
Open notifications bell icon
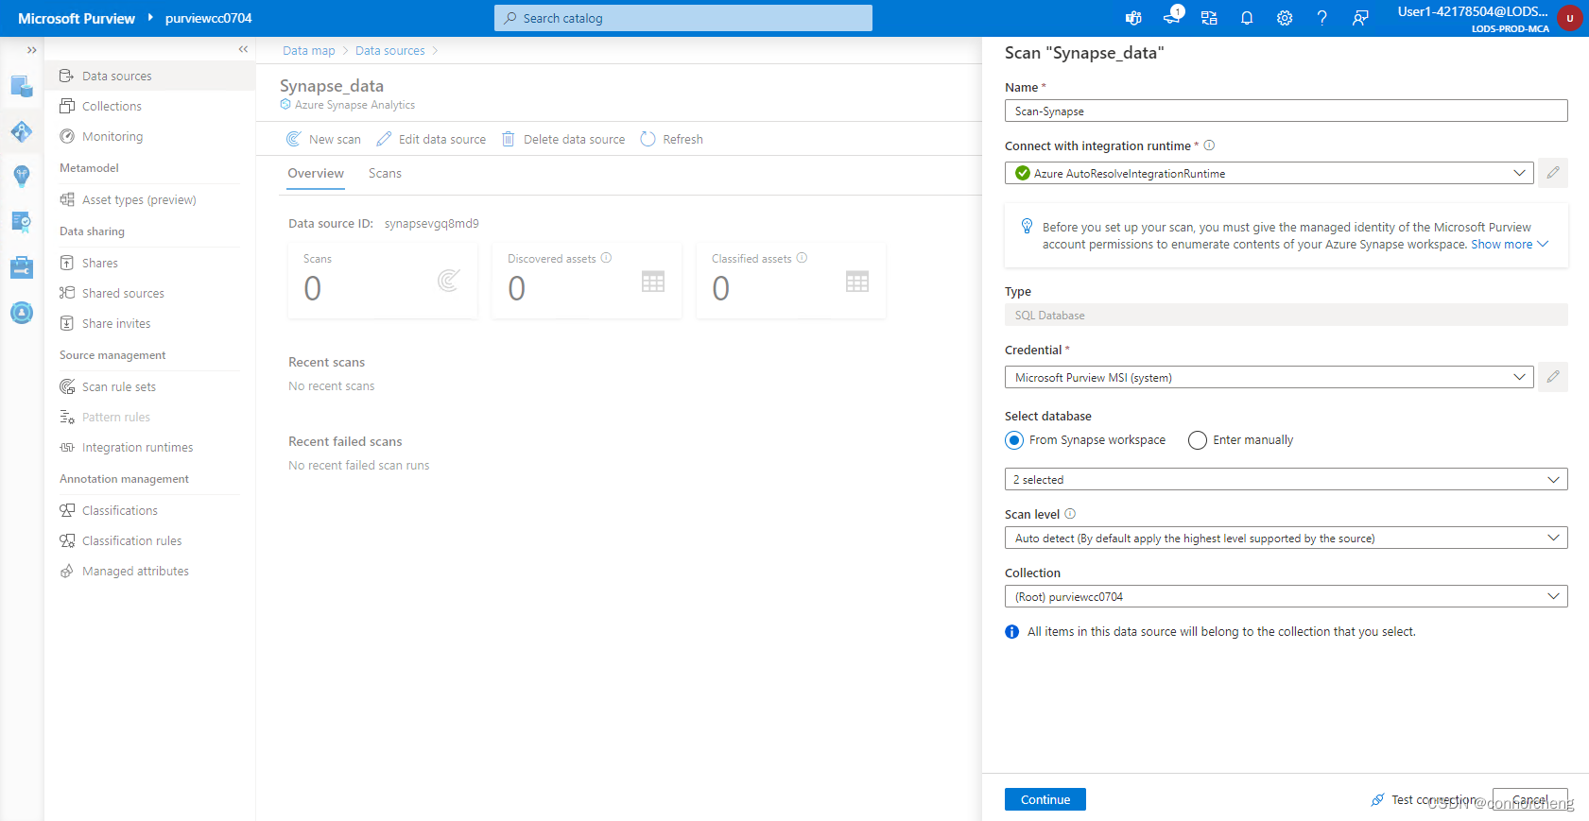(x=1247, y=18)
